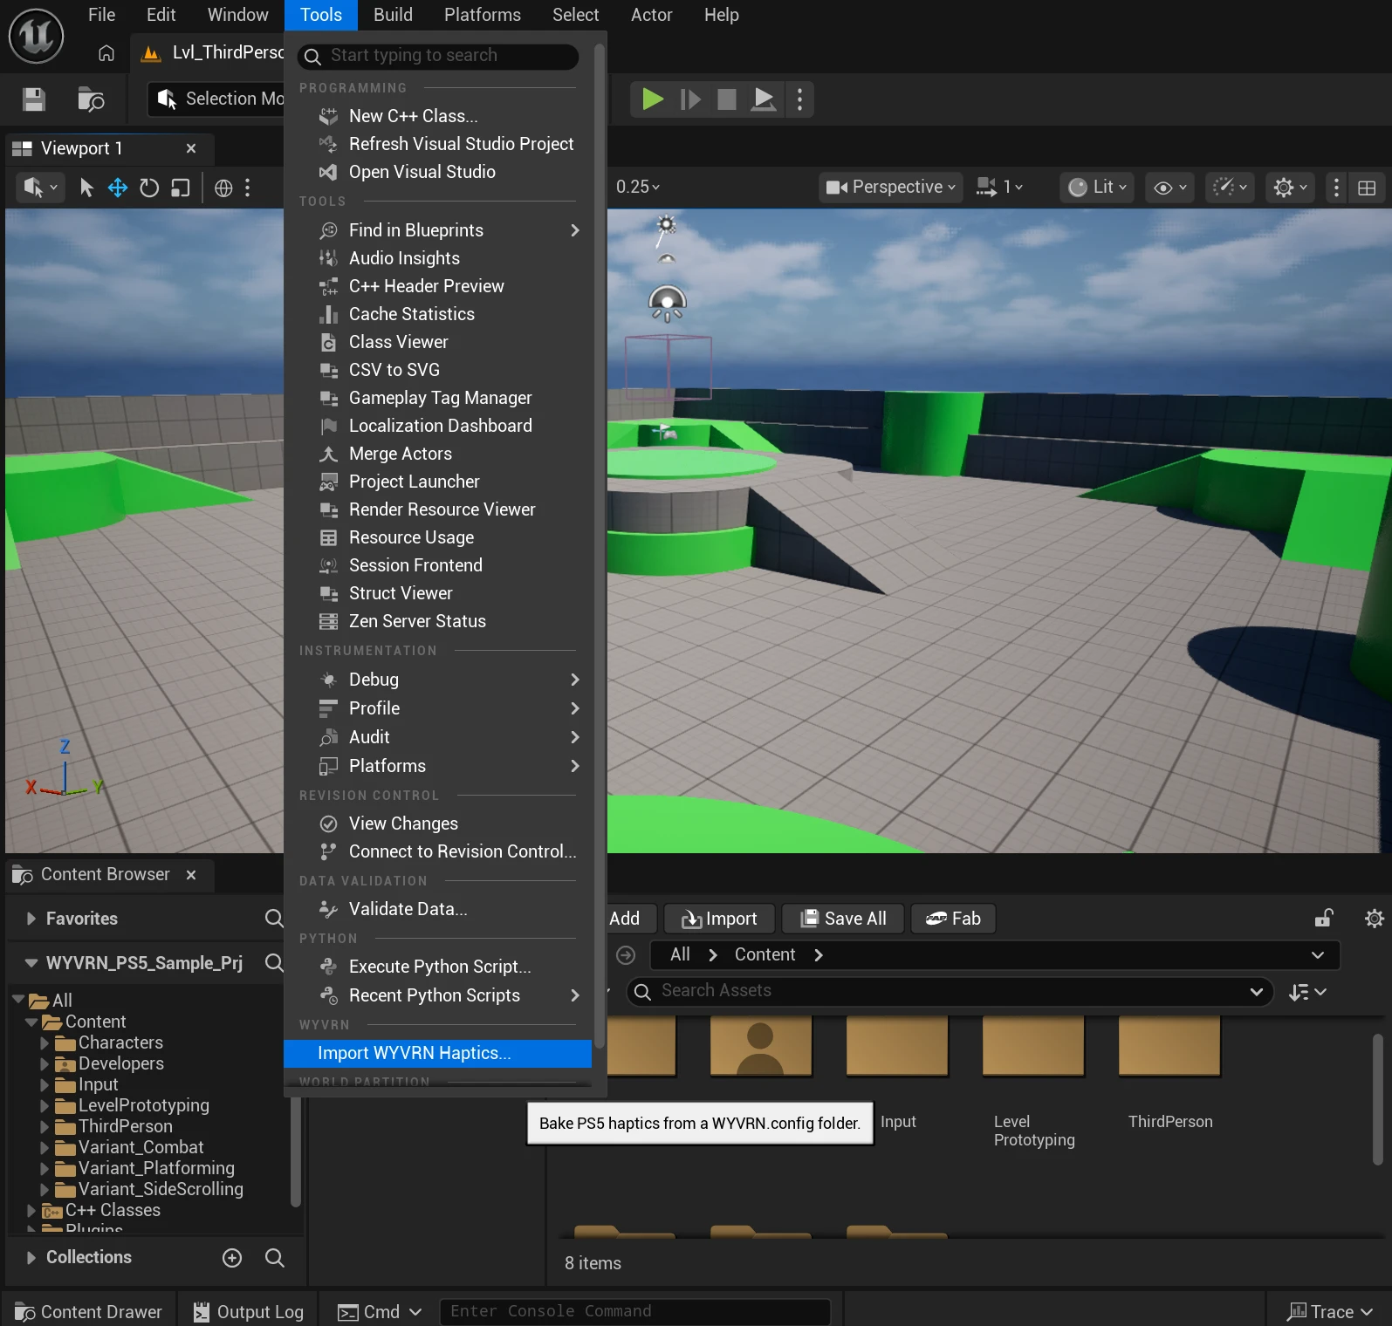
Task: Click the home icon beside level tab
Action: click(106, 53)
